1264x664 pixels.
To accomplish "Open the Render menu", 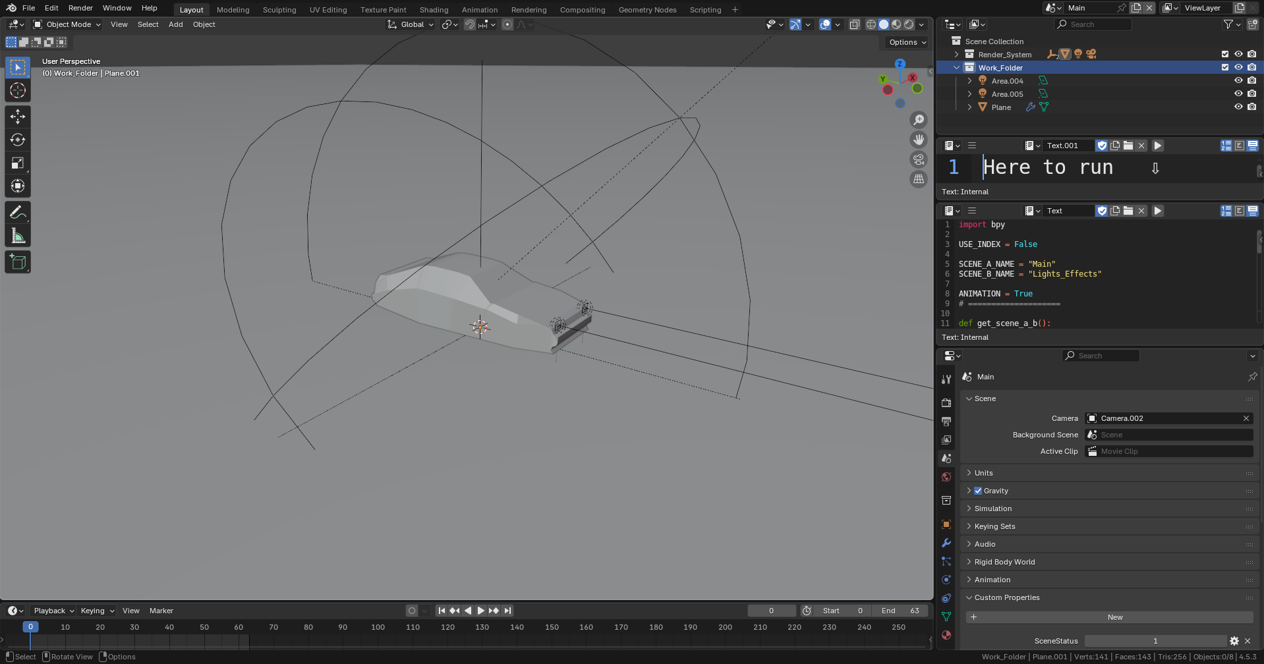I will click(80, 8).
